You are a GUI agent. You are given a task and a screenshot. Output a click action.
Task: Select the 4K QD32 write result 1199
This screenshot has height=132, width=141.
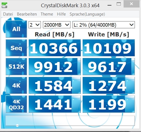(x=109, y=104)
